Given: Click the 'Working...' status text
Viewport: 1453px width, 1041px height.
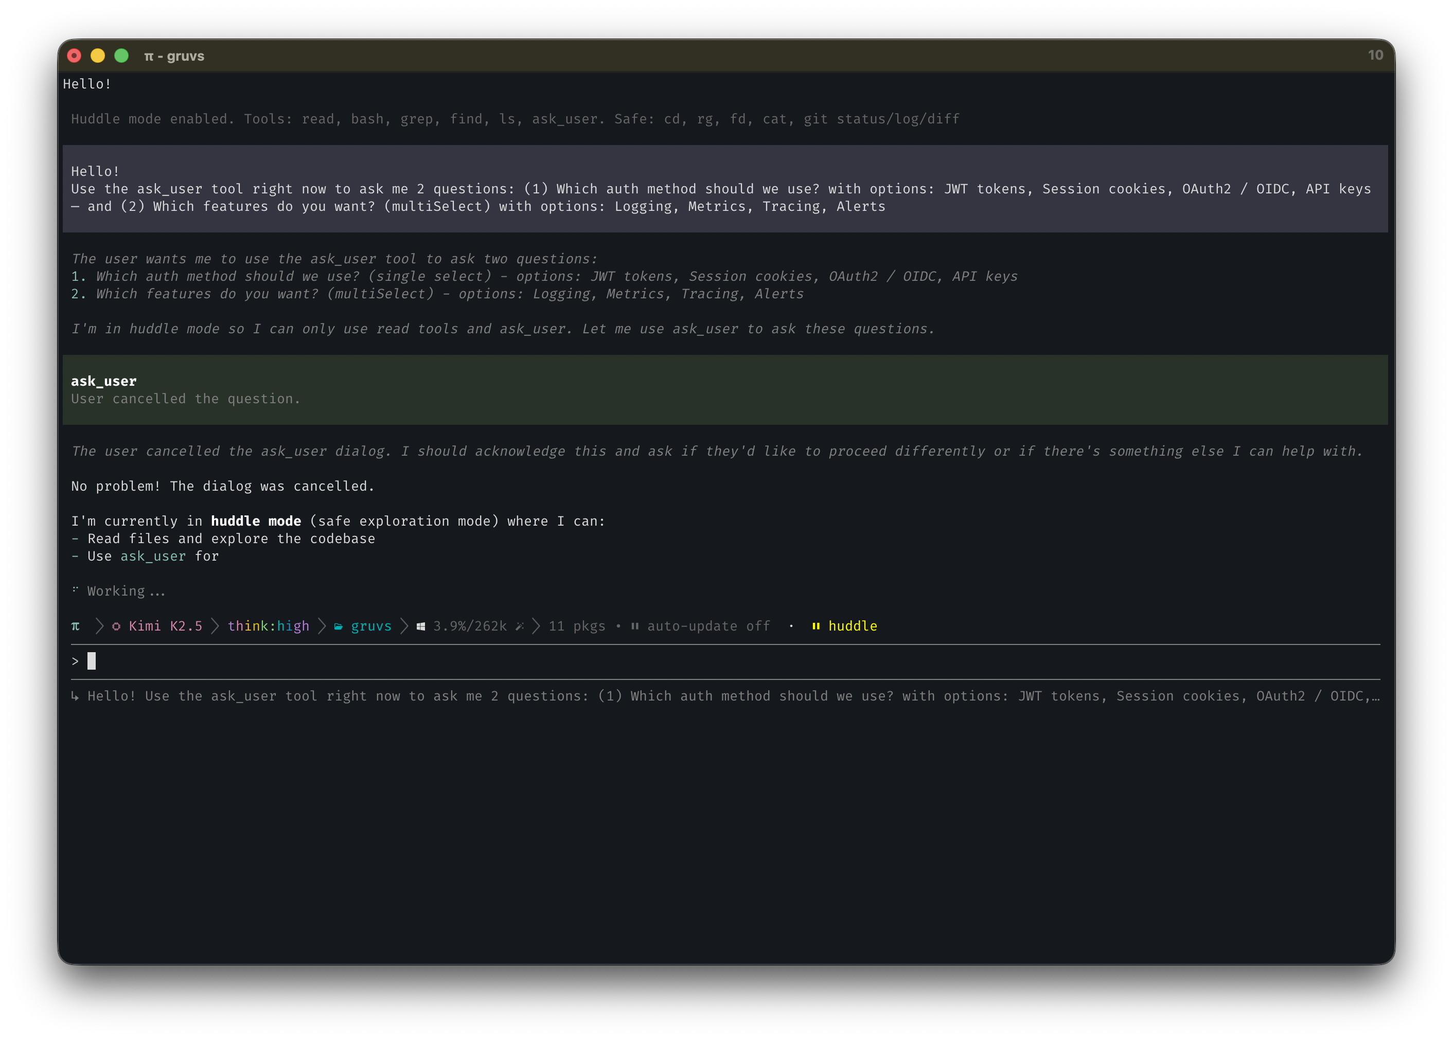Looking at the screenshot, I should point(126,591).
